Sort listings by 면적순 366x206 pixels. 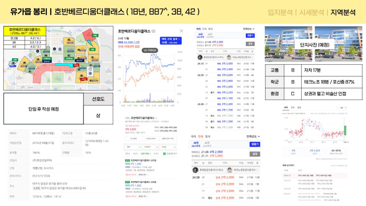pyautogui.click(x=156, y=154)
